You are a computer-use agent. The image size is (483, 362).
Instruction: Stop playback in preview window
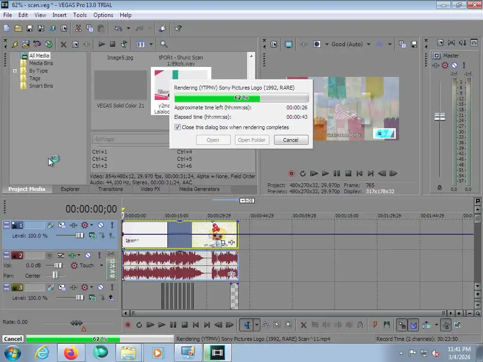tap(348, 173)
